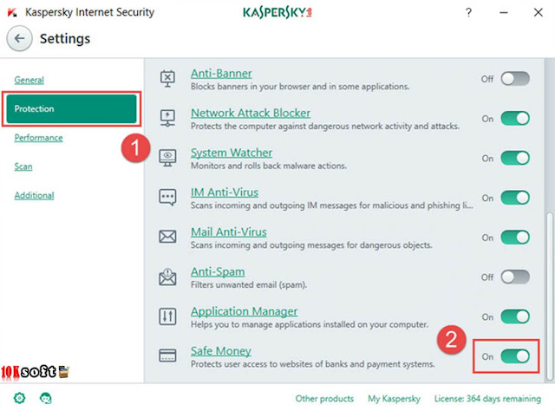Image resolution: width=555 pixels, height=411 pixels.
Task: Click the vertical scrollbar thumb of the protection list
Action: click(549, 296)
